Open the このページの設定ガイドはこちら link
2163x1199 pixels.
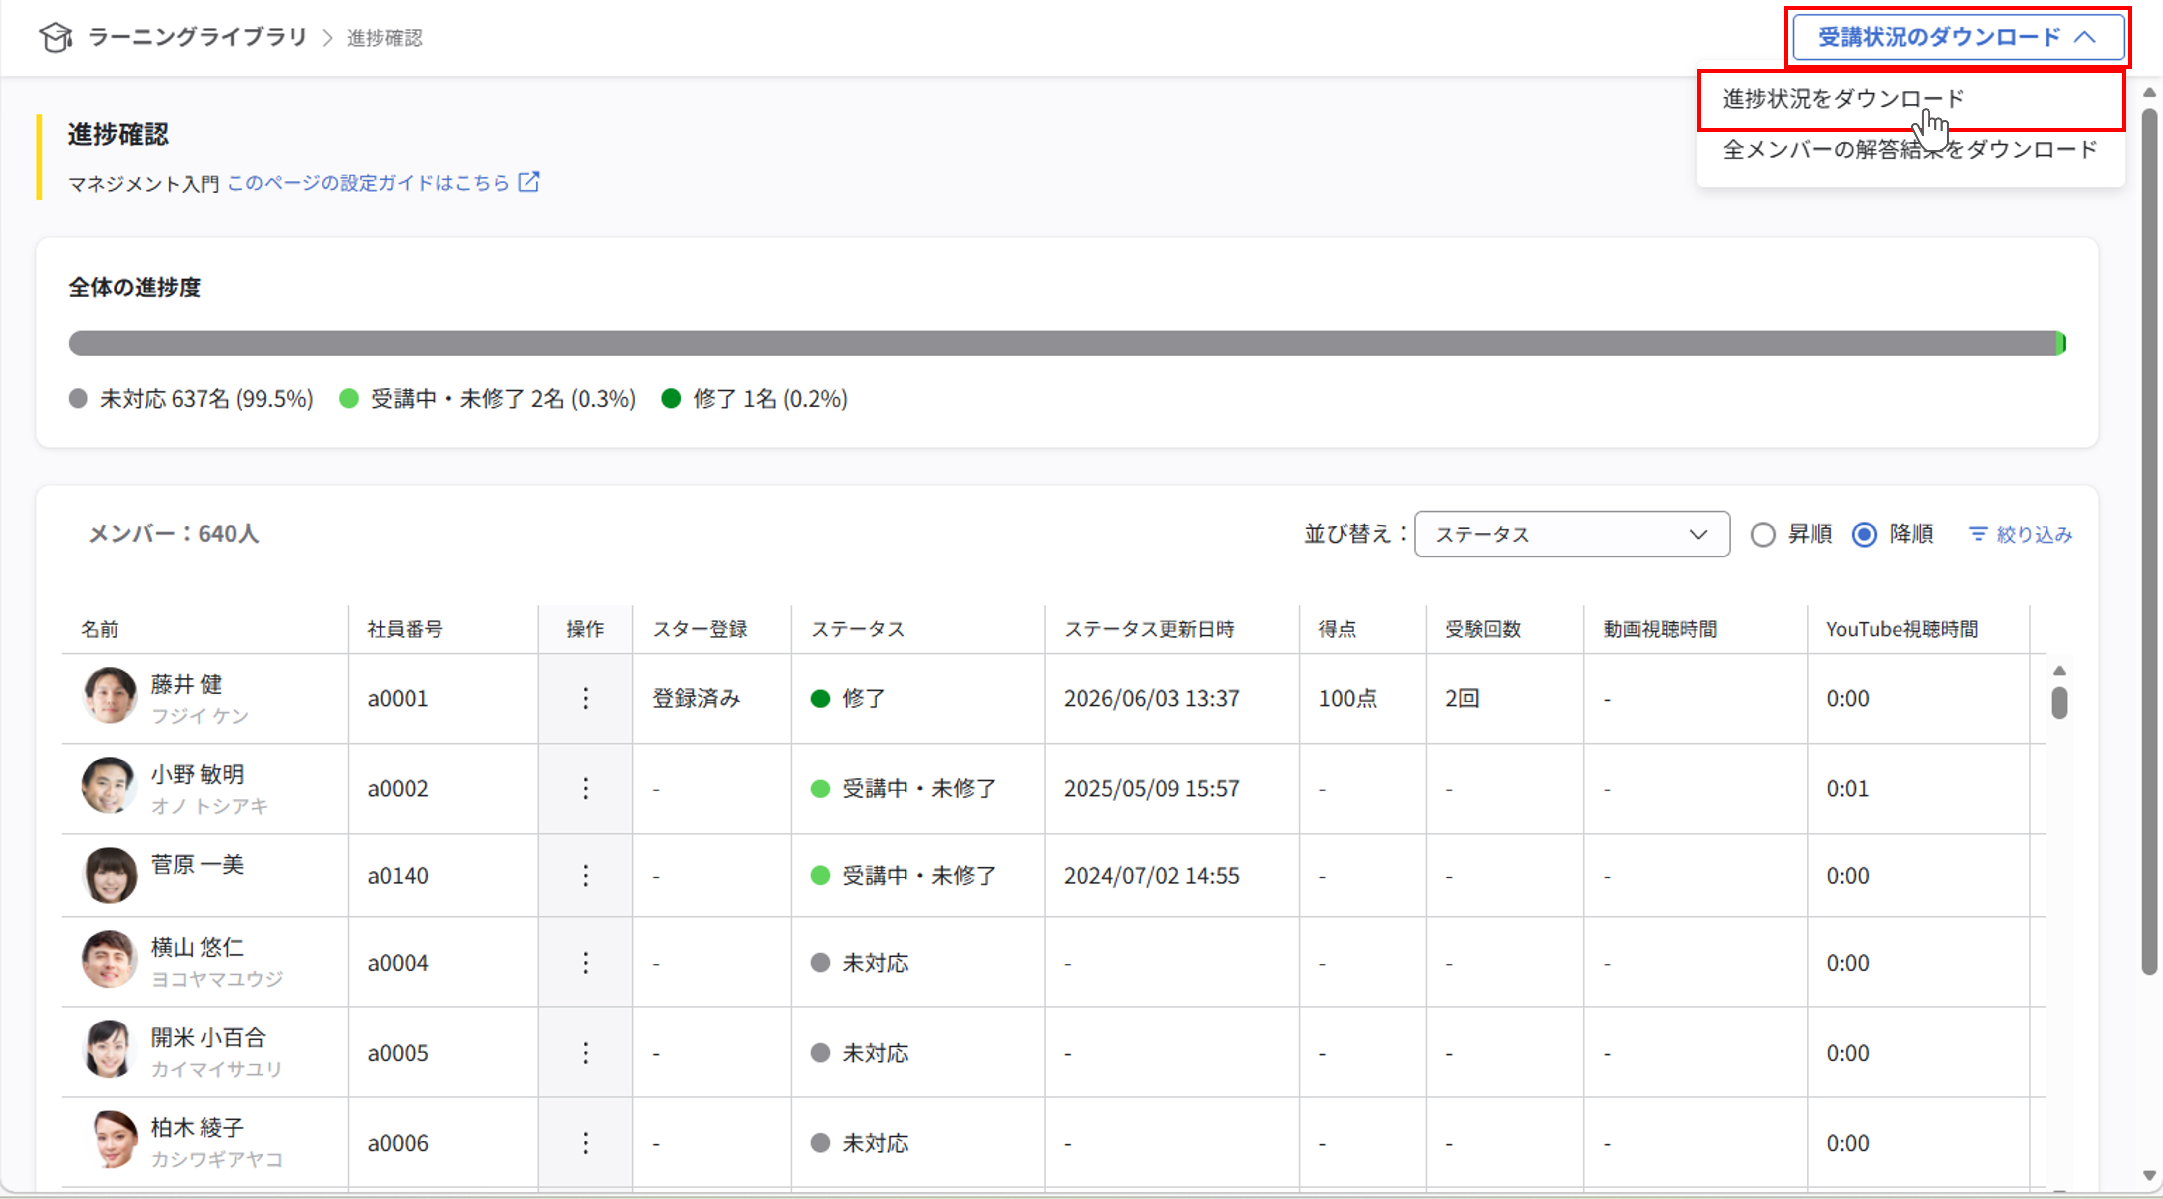(x=369, y=182)
